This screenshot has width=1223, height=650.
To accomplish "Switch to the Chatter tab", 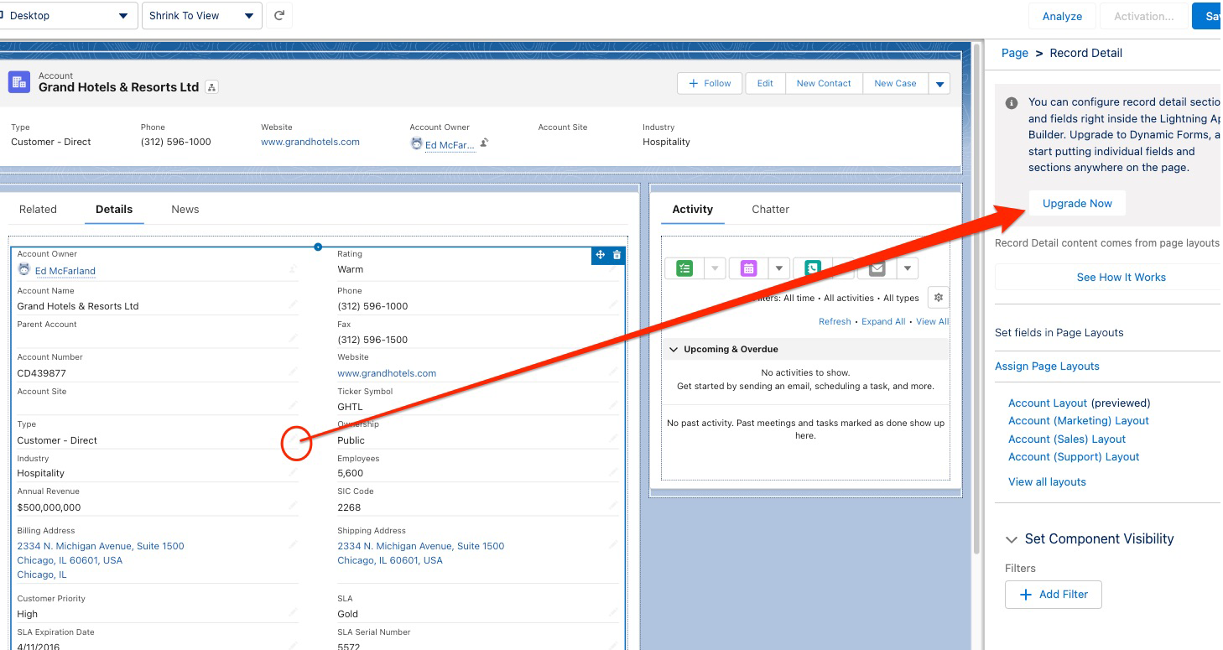I will [771, 210].
